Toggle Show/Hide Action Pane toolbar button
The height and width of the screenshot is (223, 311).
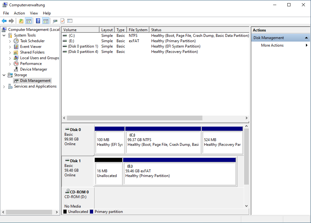coord(46,21)
